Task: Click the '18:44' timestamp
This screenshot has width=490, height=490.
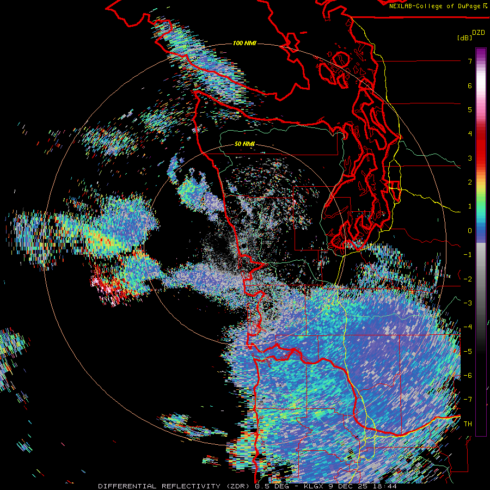Action: pyautogui.click(x=385, y=486)
